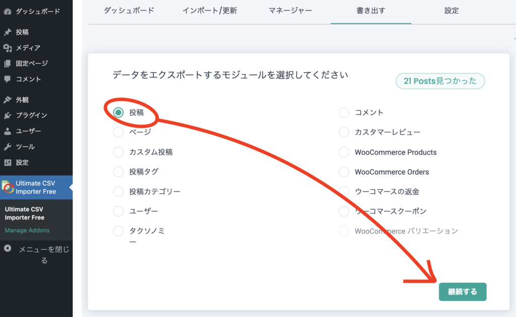Viewport: 516px width, 317px height.
Task: Click the person icon beside ユーザー
Action: [8, 131]
